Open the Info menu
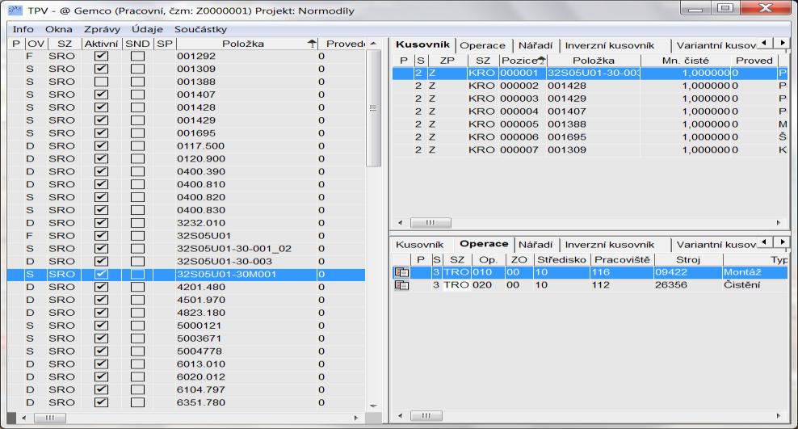 point(23,29)
